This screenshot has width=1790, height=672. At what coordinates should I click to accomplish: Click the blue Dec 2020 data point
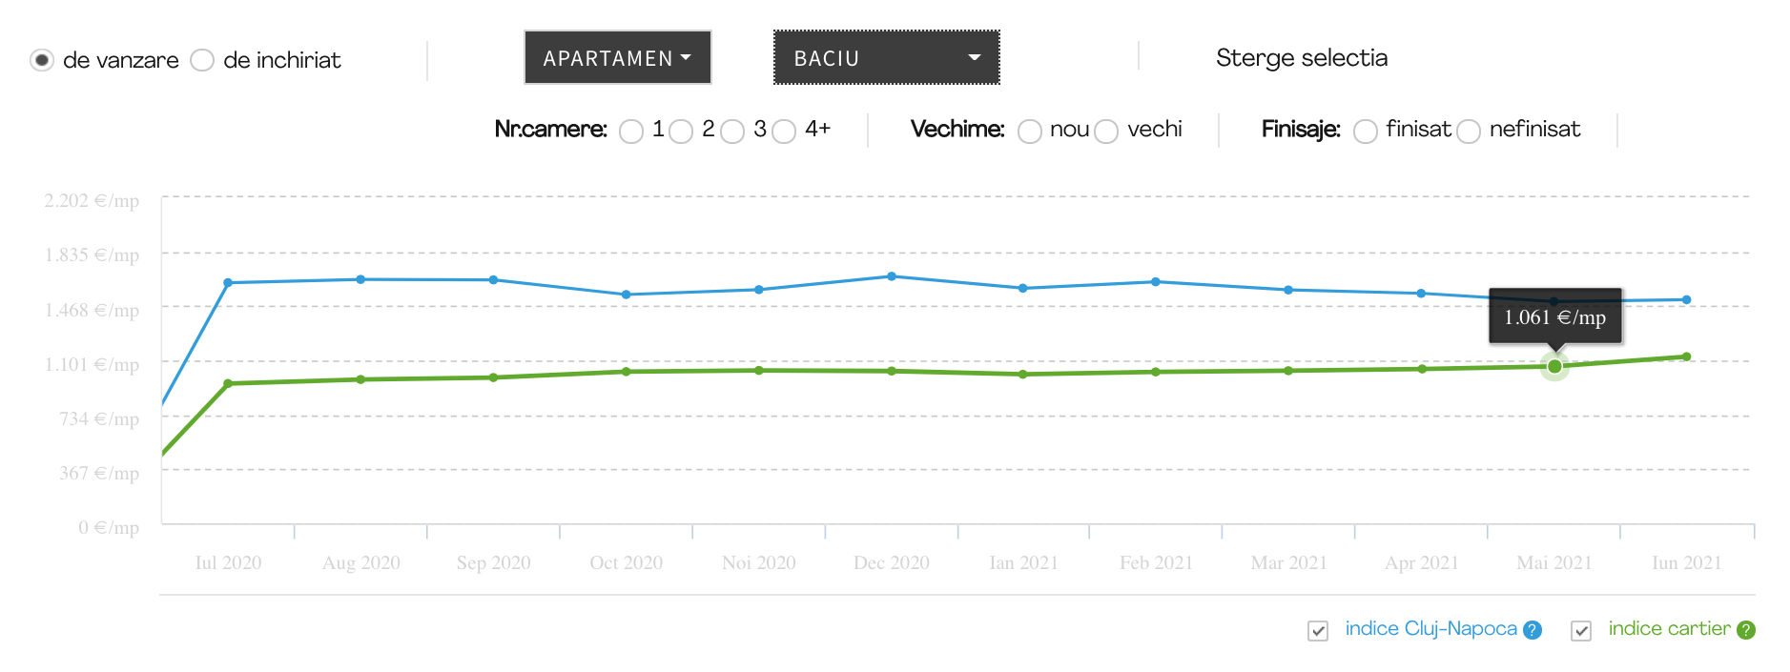coord(892,276)
